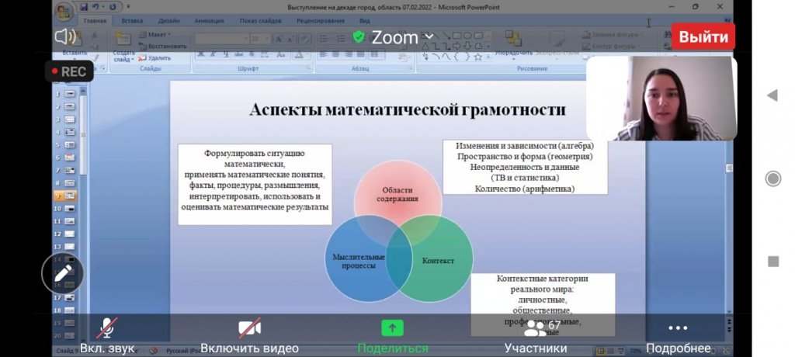Viewport: 795px width, 357px height.
Task: Click the Undo arrow in quick access toolbar
Action: [x=95, y=7]
